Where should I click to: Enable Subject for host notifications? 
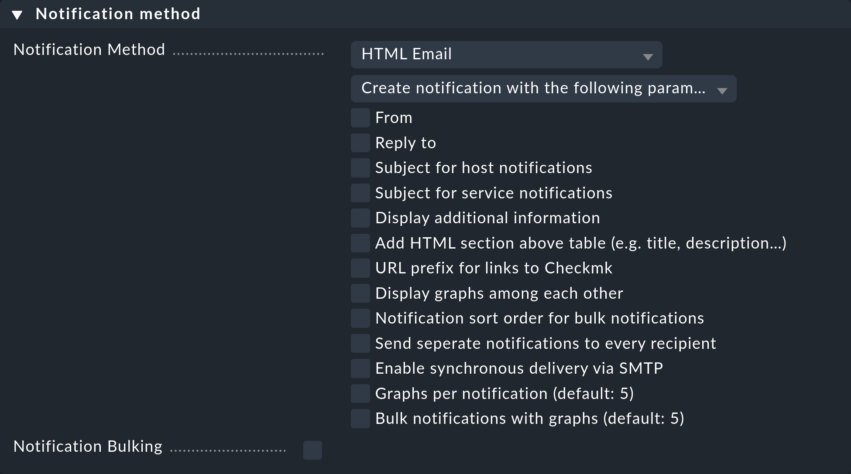360,168
